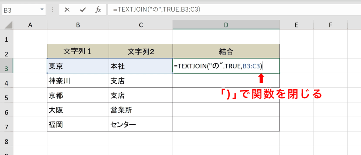Click cell containing 営業所

point(141,110)
